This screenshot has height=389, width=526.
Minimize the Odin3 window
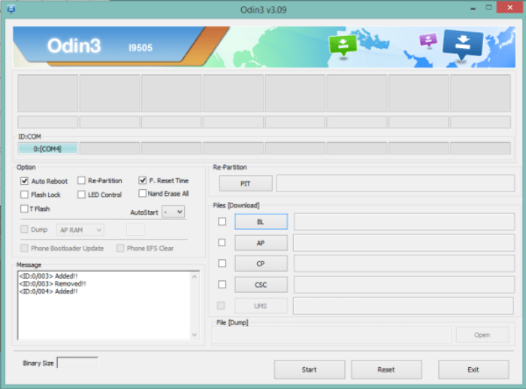pos(473,8)
